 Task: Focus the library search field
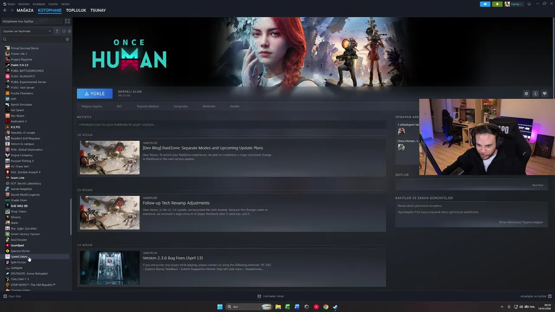pos(33,39)
